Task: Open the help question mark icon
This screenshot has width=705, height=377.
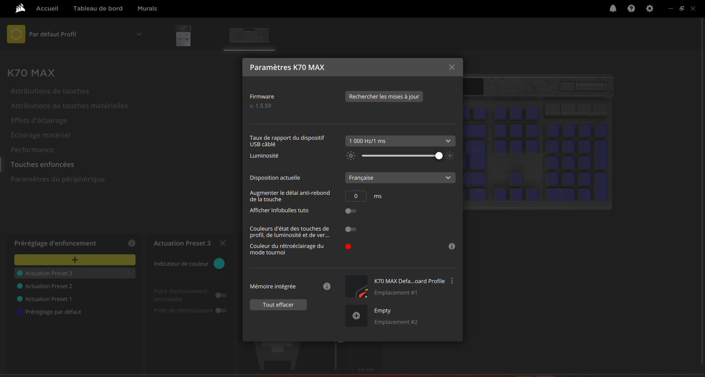Action: 631,8
